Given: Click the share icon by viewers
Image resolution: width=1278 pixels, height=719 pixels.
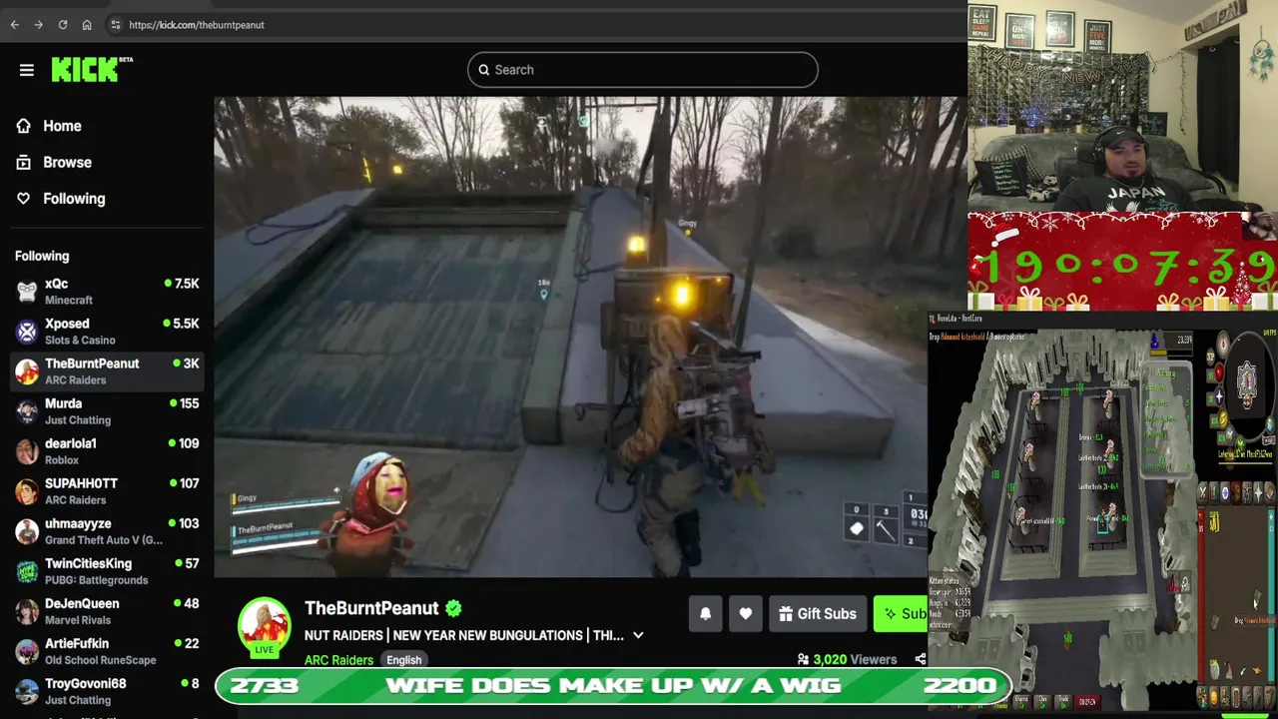Looking at the screenshot, I should click(x=920, y=659).
